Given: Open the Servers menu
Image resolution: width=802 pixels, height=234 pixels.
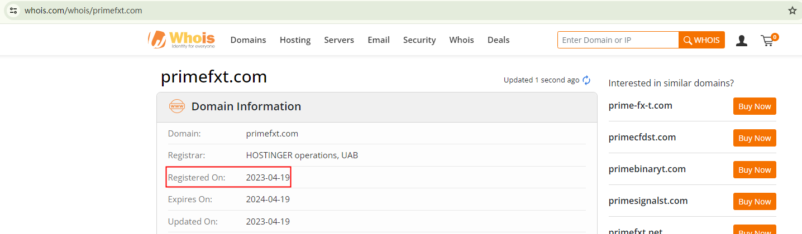Looking at the screenshot, I should point(339,40).
